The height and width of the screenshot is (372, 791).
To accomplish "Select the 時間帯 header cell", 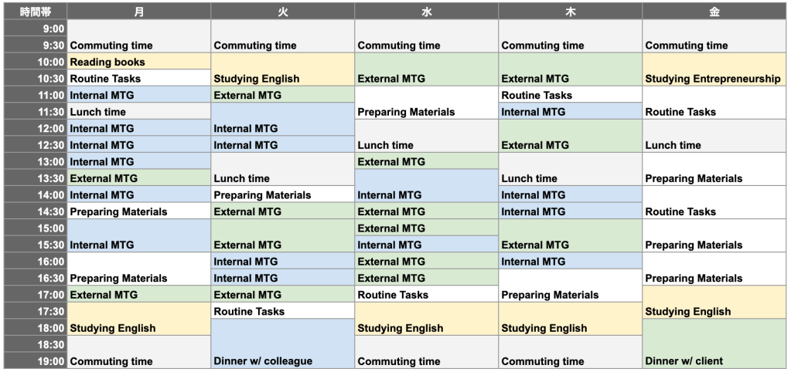I will pyautogui.click(x=35, y=12).
